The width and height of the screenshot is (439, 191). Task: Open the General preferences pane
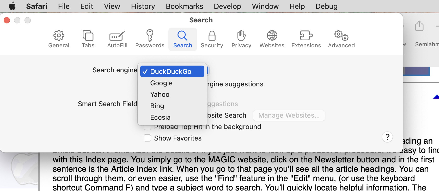[59, 39]
